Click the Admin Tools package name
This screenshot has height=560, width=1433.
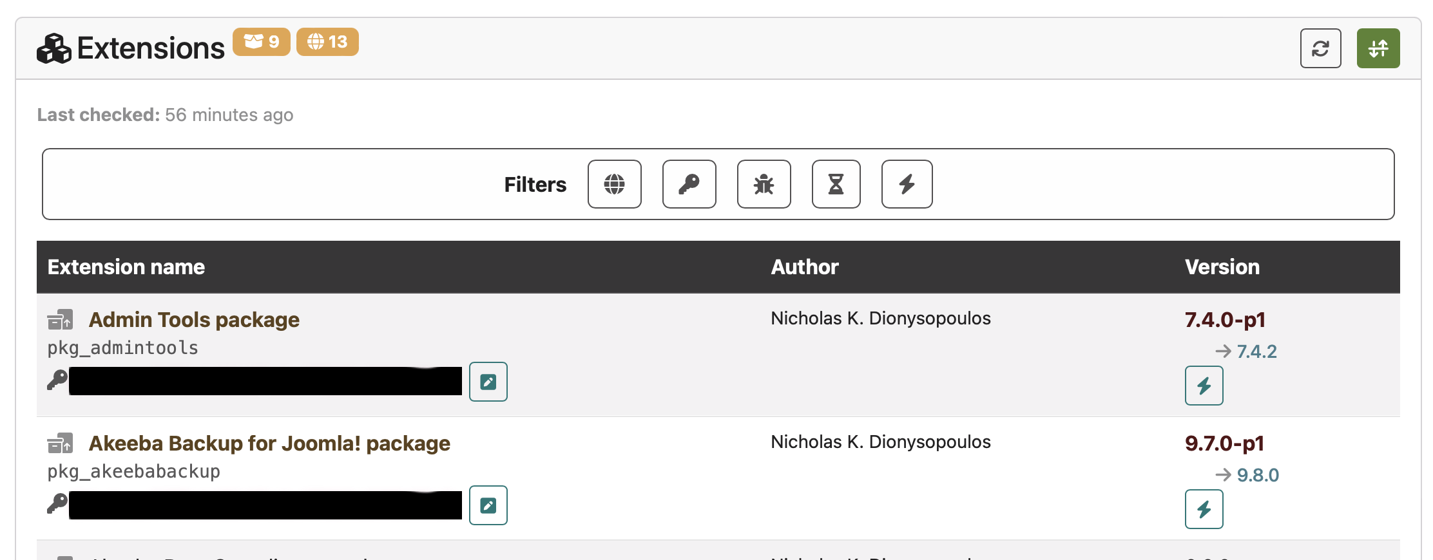point(194,320)
